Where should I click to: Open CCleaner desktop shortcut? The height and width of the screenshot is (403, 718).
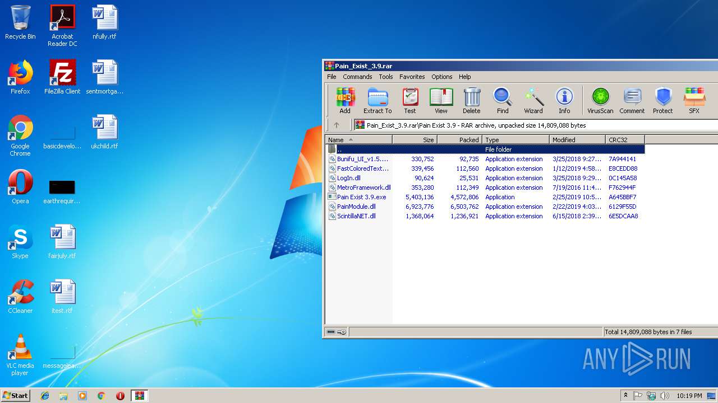click(x=20, y=297)
